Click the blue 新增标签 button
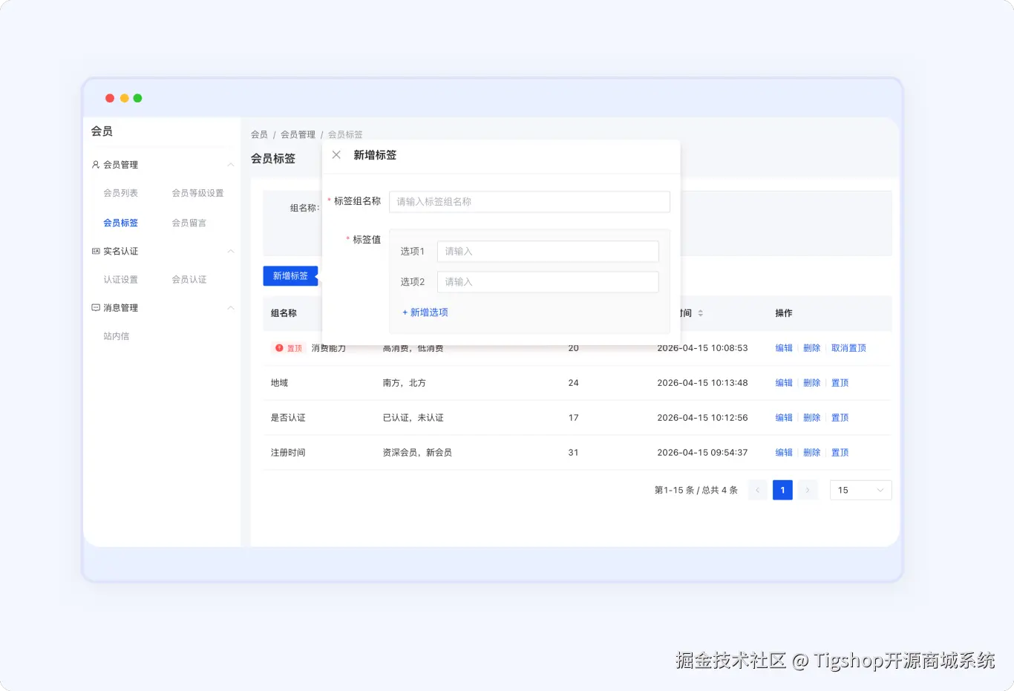 point(290,276)
